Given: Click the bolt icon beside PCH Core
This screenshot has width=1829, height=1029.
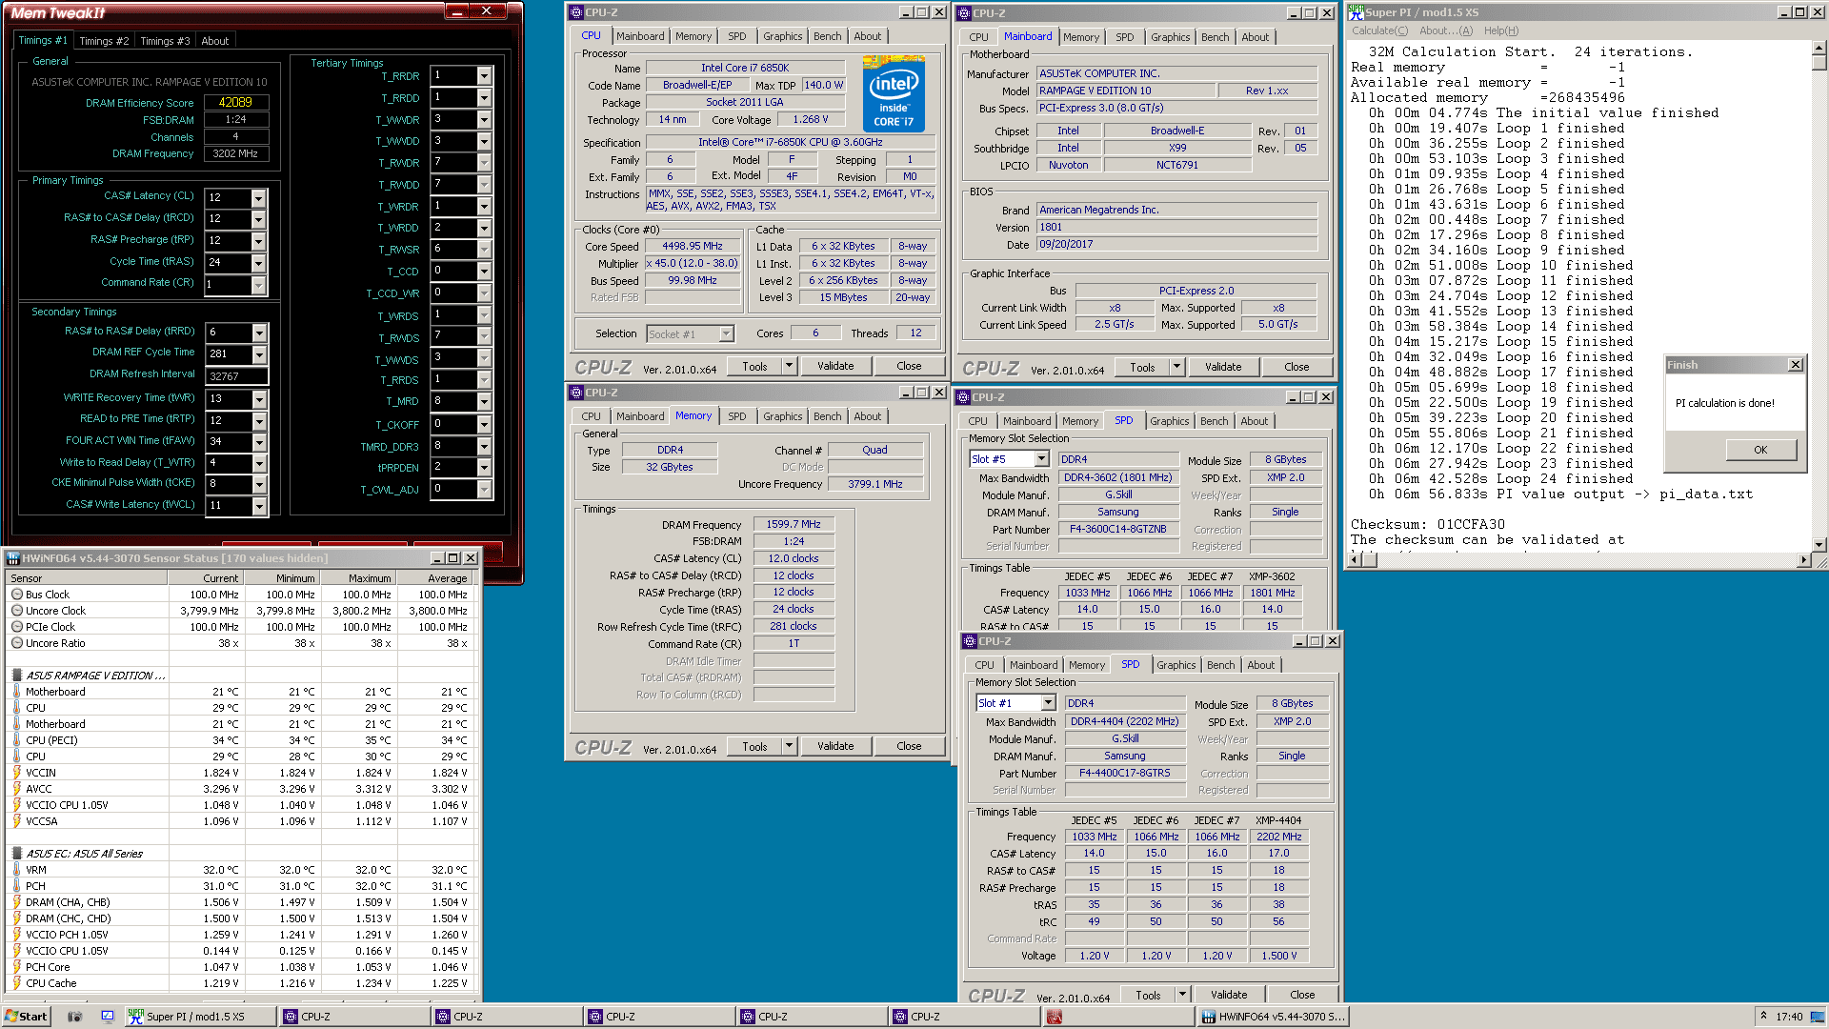Looking at the screenshot, I should click(16, 967).
